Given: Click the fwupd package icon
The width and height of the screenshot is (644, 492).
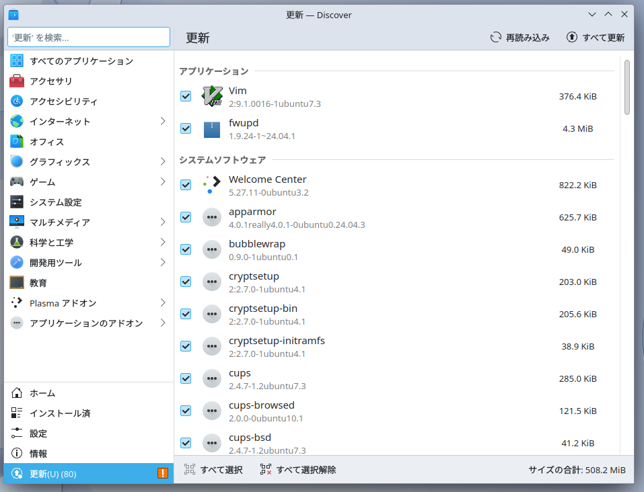Looking at the screenshot, I should (x=212, y=128).
